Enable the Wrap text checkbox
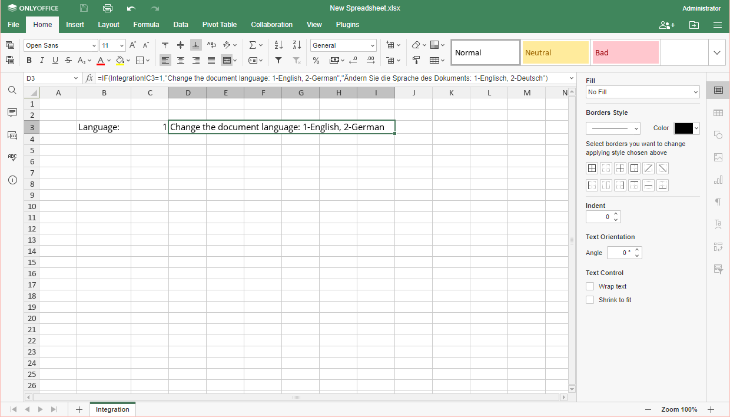The height and width of the screenshot is (417, 730). [x=590, y=286]
